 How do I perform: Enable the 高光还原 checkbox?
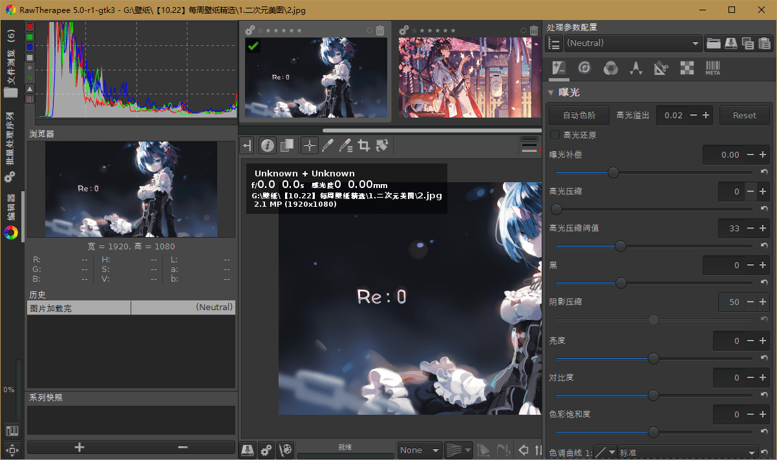click(555, 135)
